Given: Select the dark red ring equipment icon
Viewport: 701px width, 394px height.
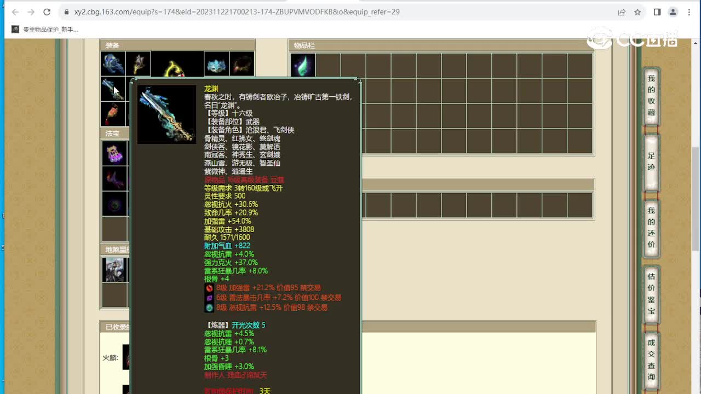Looking at the screenshot, I should tap(242, 64).
